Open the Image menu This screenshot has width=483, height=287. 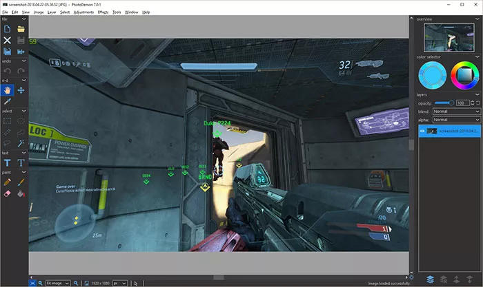pyautogui.click(x=39, y=12)
